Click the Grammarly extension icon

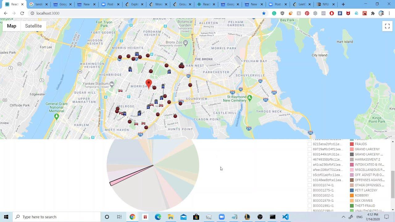point(273,13)
